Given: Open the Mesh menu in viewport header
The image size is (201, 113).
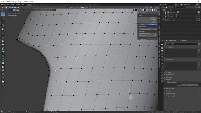Looking at the screenshot, I should (x=34, y=10).
